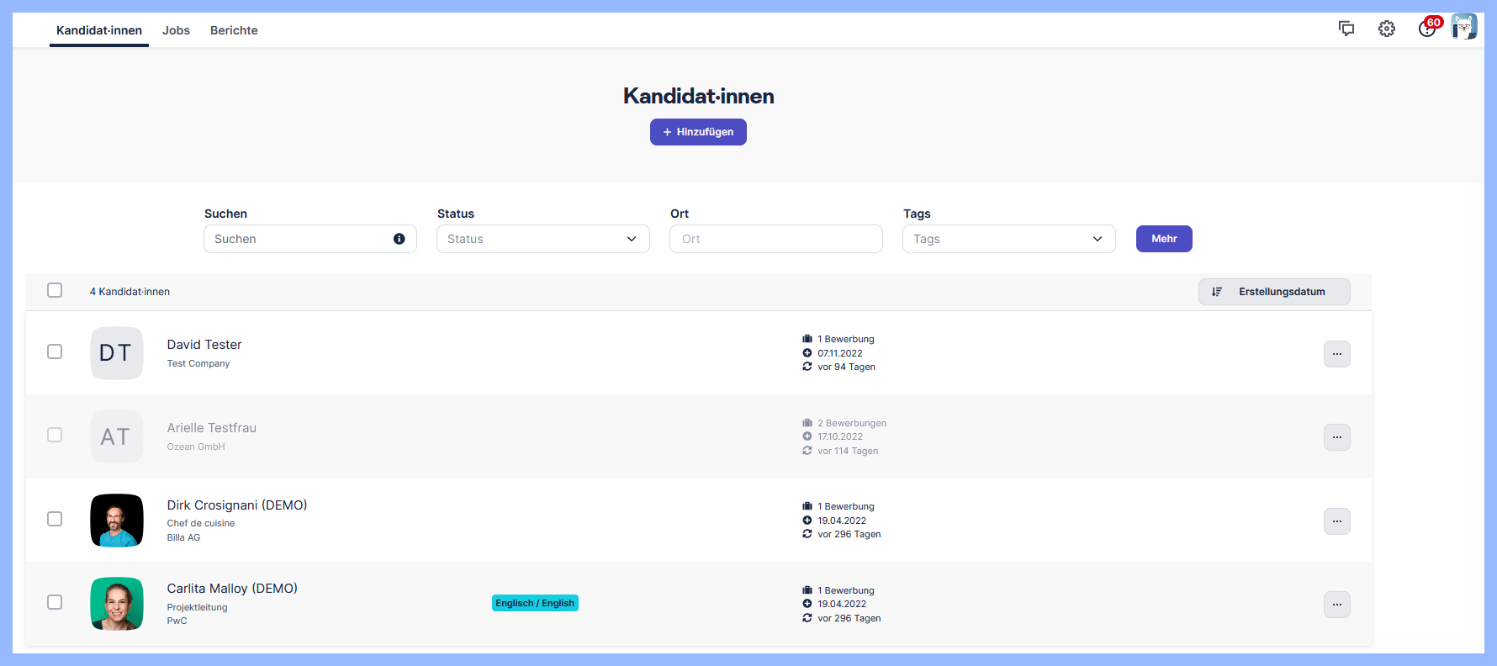This screenshot has width=1497, height=666.
Task: Click into the Ort input field
Action: (775, 239)
